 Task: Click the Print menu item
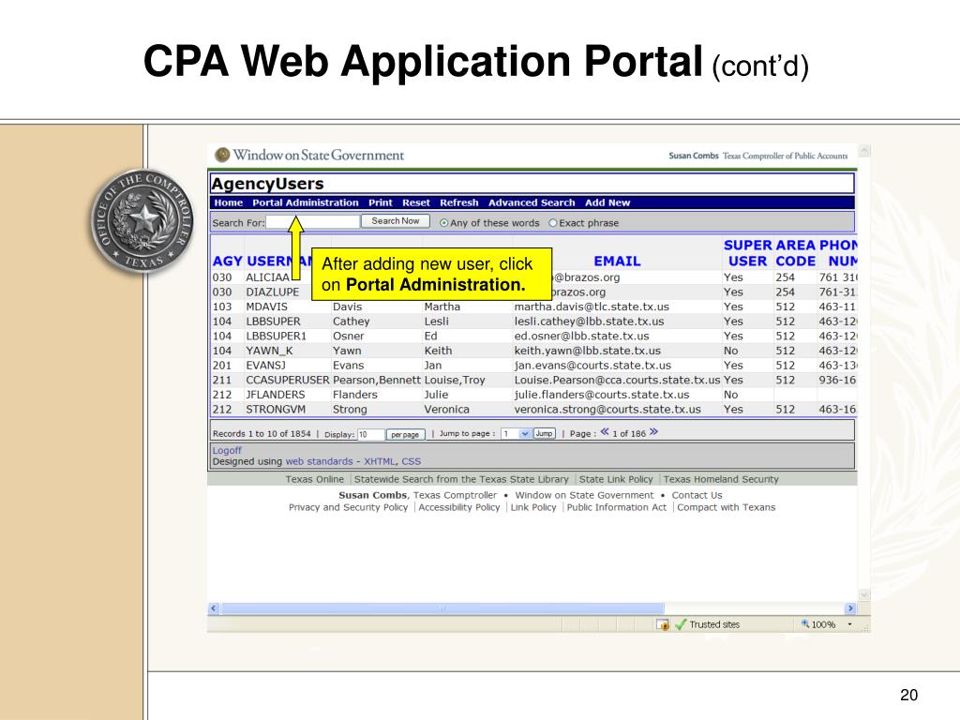pos(381,202)
